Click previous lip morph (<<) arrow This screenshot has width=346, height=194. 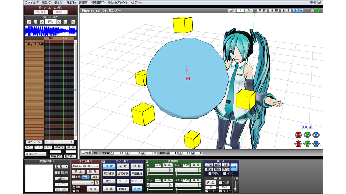[177, 170]
